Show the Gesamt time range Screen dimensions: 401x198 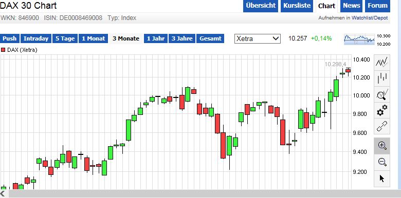point(210,38)
